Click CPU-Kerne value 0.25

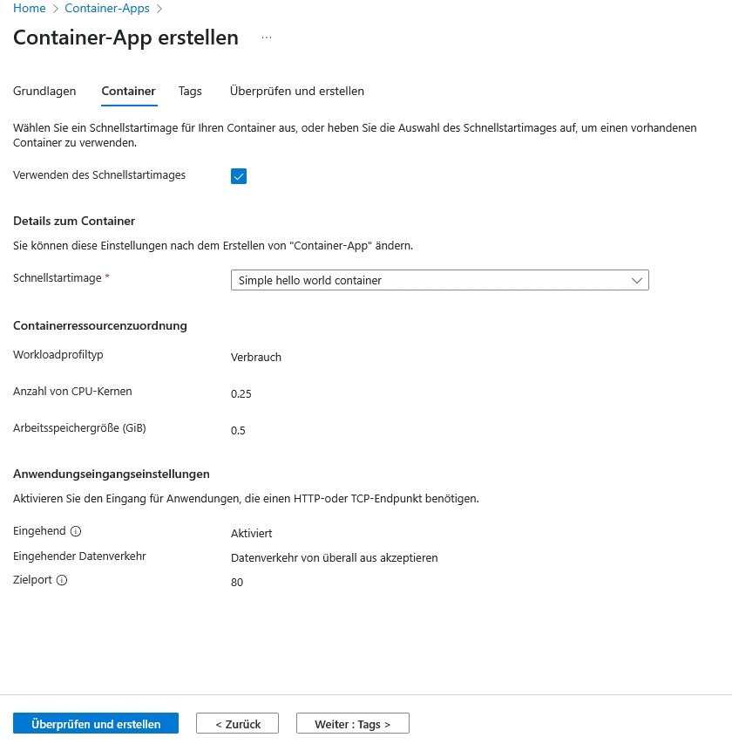241,393
